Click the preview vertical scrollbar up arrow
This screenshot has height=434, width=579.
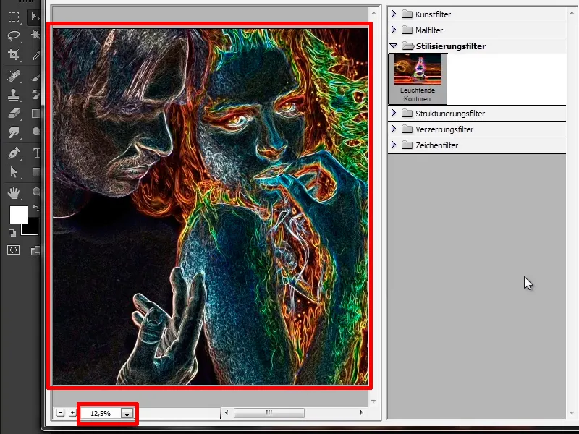pyautogui.click(x=373, y=13)
